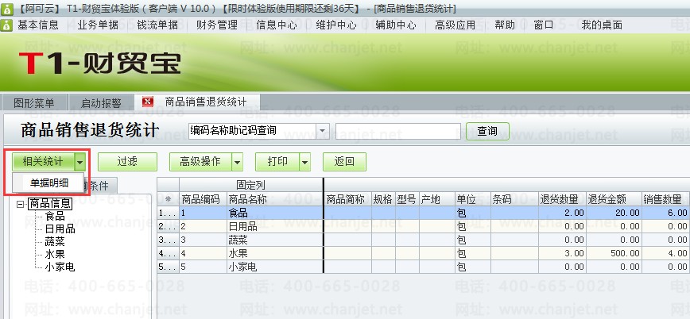Open the 我的桌面 menu
Screen dimensions: 690x319
[x=602, y=25]
